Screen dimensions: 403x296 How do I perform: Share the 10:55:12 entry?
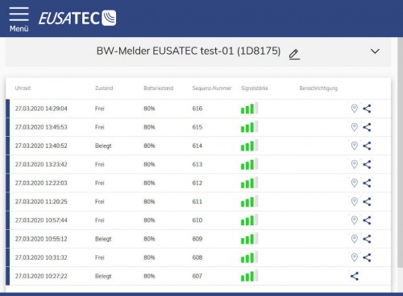click(367, 239)
